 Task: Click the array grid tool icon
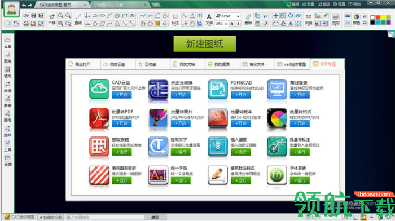pos(299,24)
